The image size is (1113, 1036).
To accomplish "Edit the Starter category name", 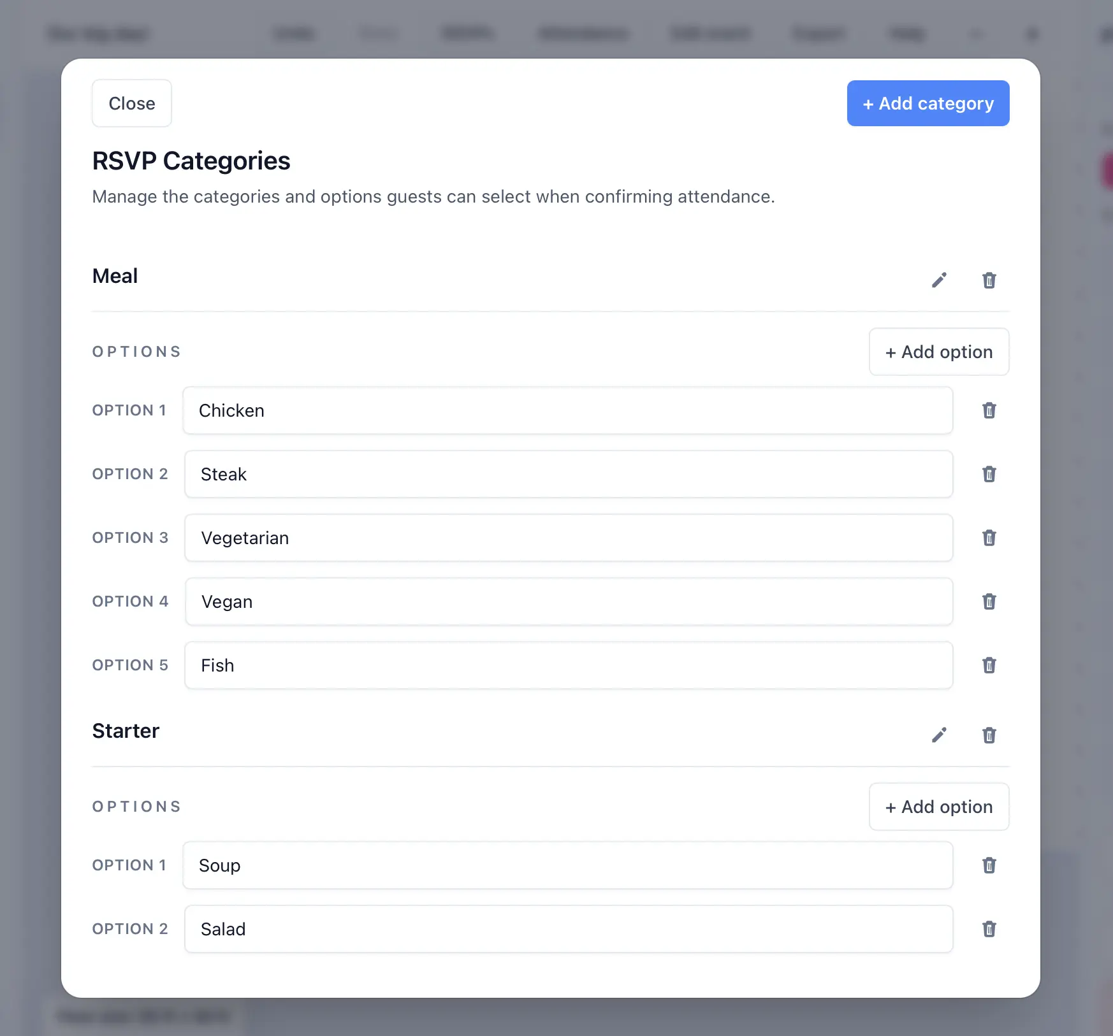I will click(940, 735).
